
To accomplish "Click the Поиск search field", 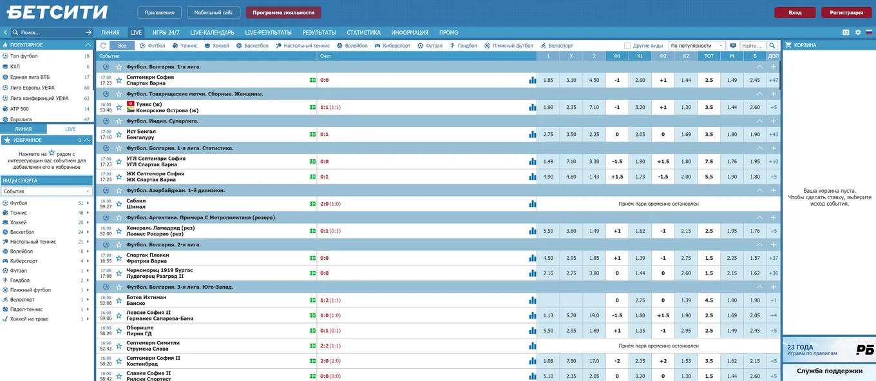I will pos(50,32).
